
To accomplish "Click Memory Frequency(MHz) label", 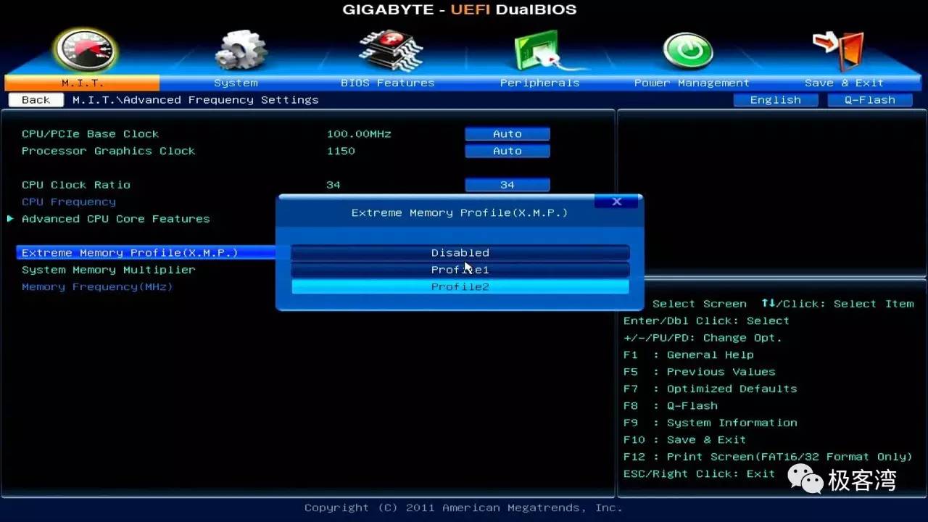I will pos(97,287).
